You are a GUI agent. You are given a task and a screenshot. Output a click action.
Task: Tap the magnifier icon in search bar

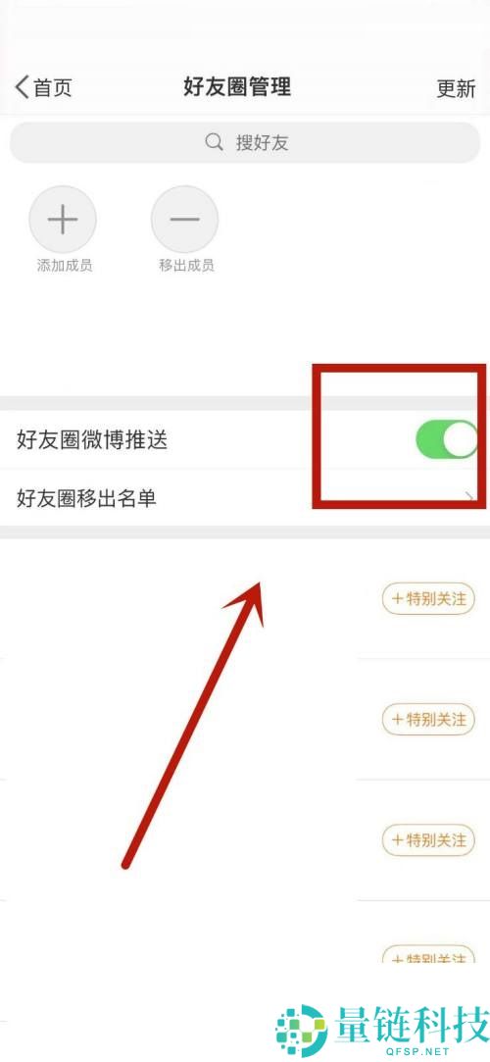pyautogui.click(x=214, y=142)
